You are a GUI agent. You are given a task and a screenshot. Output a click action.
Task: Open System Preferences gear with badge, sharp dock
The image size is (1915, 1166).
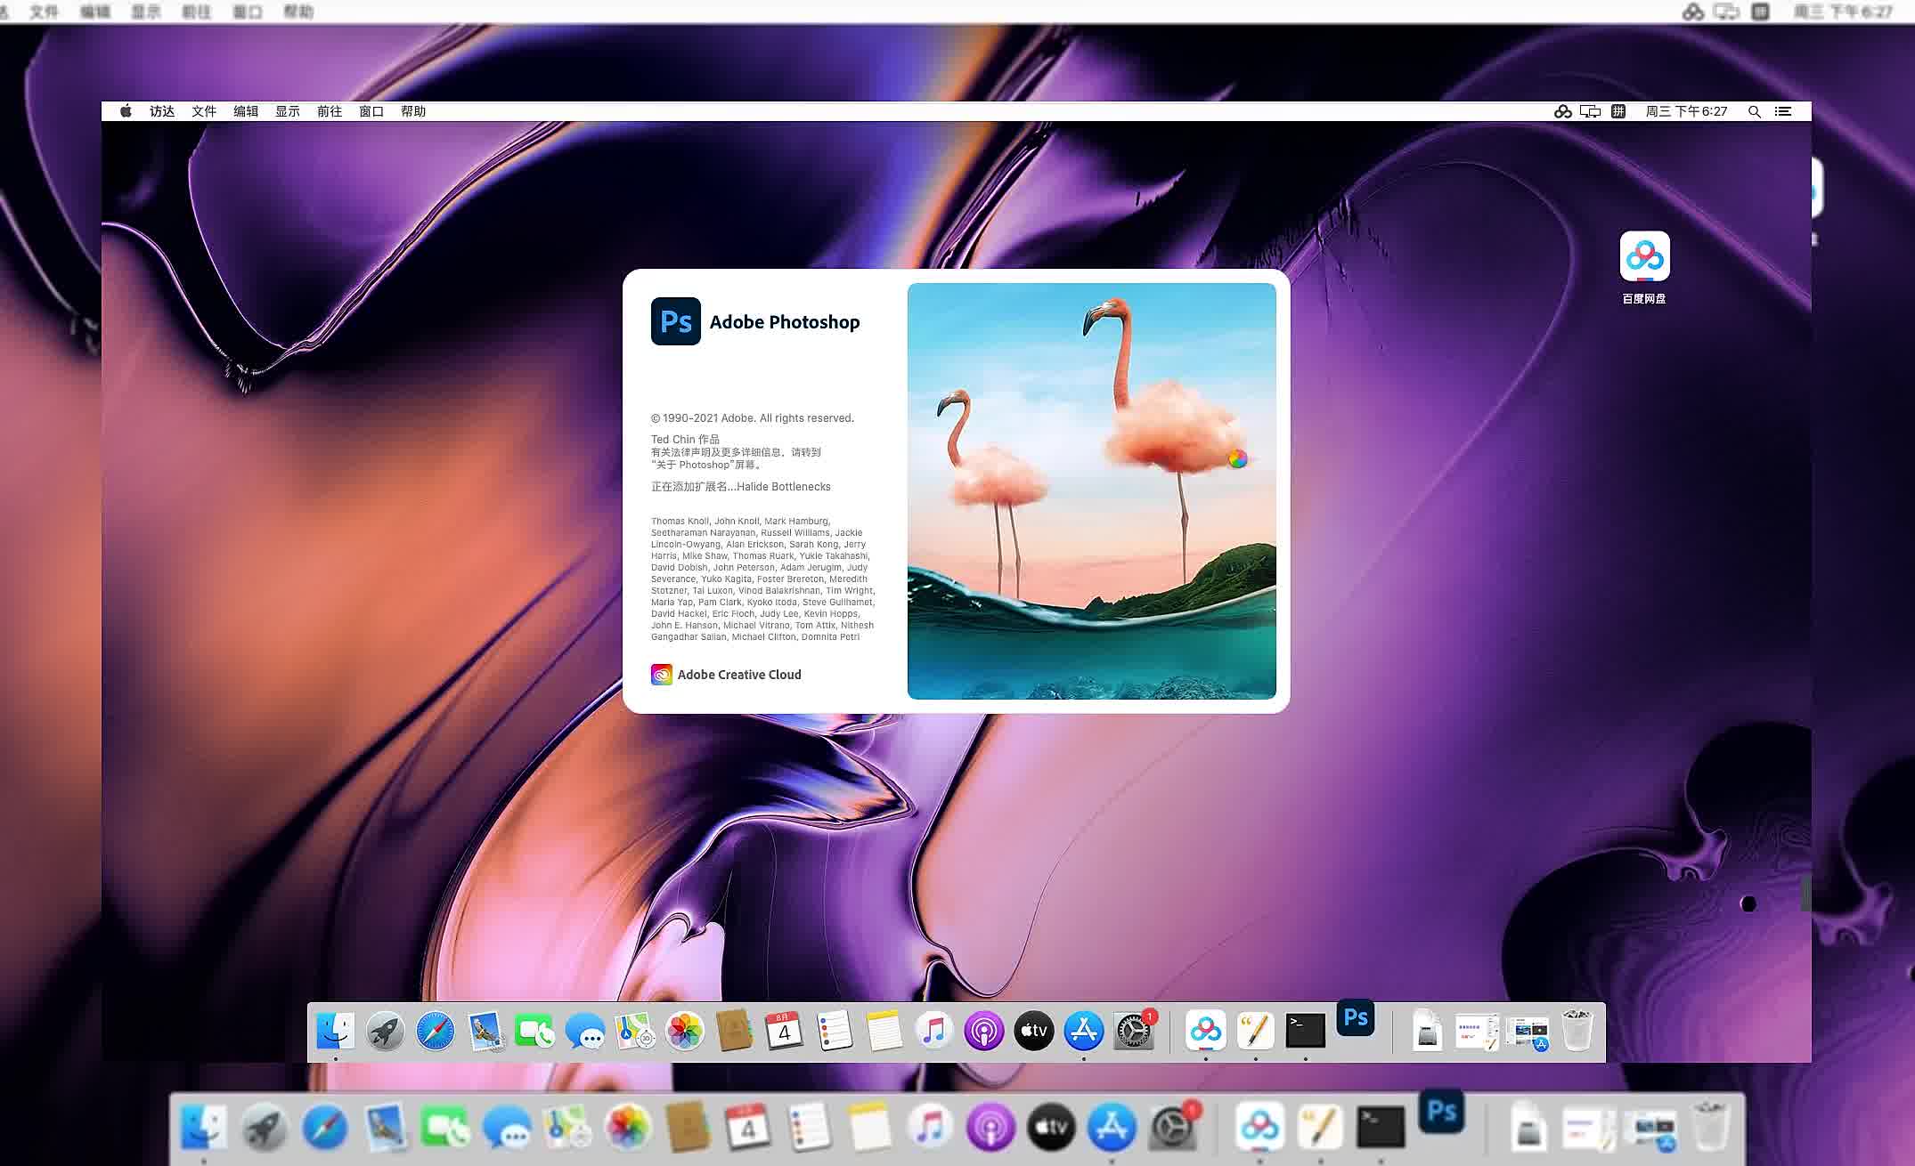point(1134,1031)
